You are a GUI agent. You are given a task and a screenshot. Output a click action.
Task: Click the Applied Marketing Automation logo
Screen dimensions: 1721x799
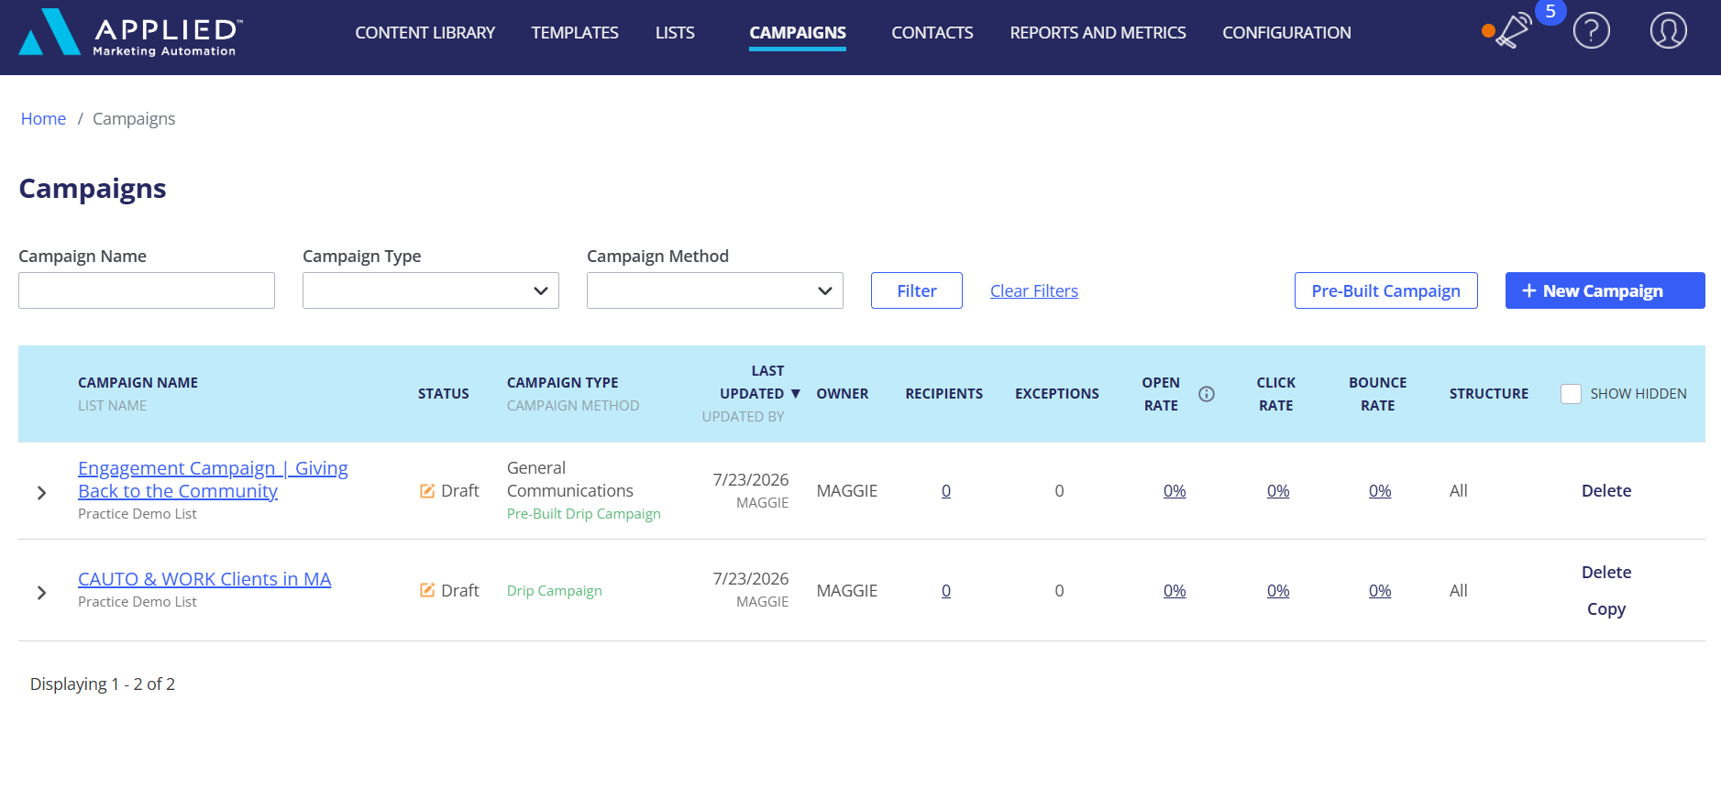[130, 32]
